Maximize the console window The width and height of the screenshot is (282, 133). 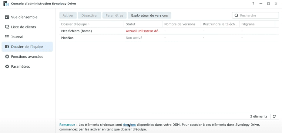(x=268, y=4)
